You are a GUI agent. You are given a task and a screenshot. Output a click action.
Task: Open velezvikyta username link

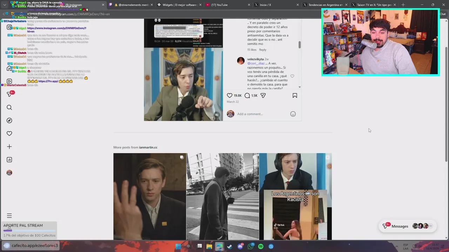pyautogui.click(x=255, y=59)
